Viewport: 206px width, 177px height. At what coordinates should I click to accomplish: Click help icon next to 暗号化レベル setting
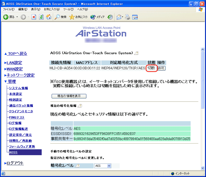point(78,166)
